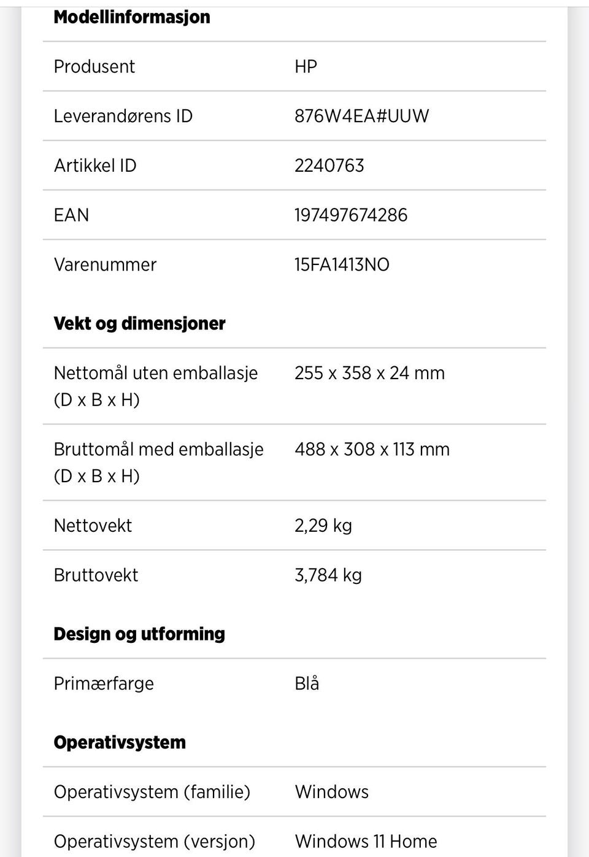Image resolution: width=589 pixels, height=857 pixels.
Task: Click the Windows 11 Home version value
Action: point(366,841)
